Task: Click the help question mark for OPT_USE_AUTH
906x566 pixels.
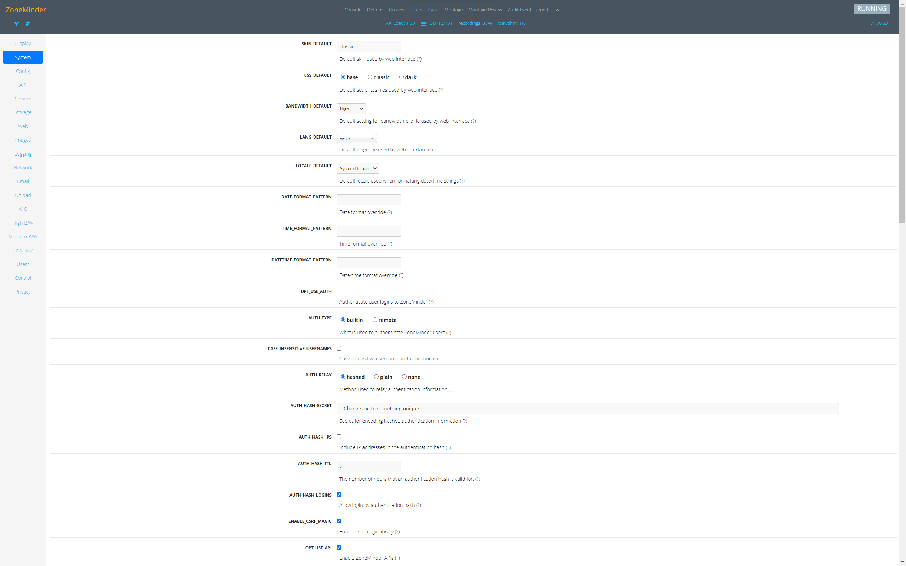Action: coord(431,302)
